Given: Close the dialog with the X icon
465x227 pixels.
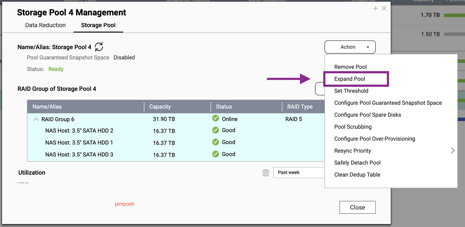Looking at the screenshot, I should [x=384, y=8].
